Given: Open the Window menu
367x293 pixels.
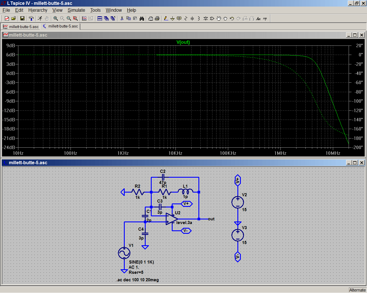Looking at the screenshot, I should 114,10.
